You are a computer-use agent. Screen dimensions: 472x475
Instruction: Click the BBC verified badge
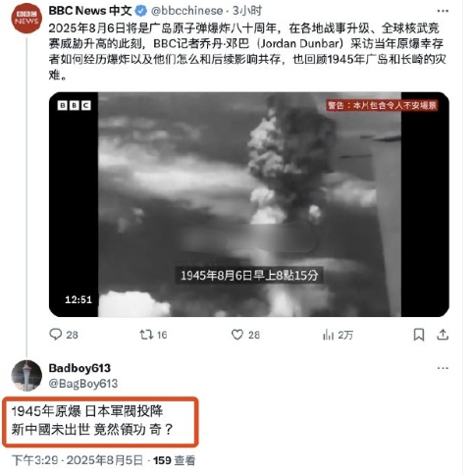click(x=140, y=11)
